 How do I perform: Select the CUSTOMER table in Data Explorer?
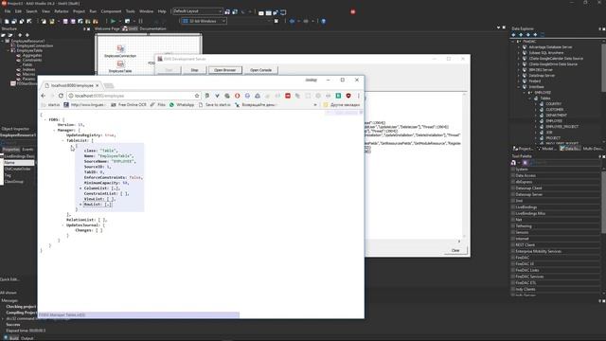[555, 110]
